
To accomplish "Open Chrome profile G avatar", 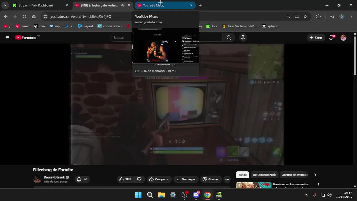I will coord(342,16).
